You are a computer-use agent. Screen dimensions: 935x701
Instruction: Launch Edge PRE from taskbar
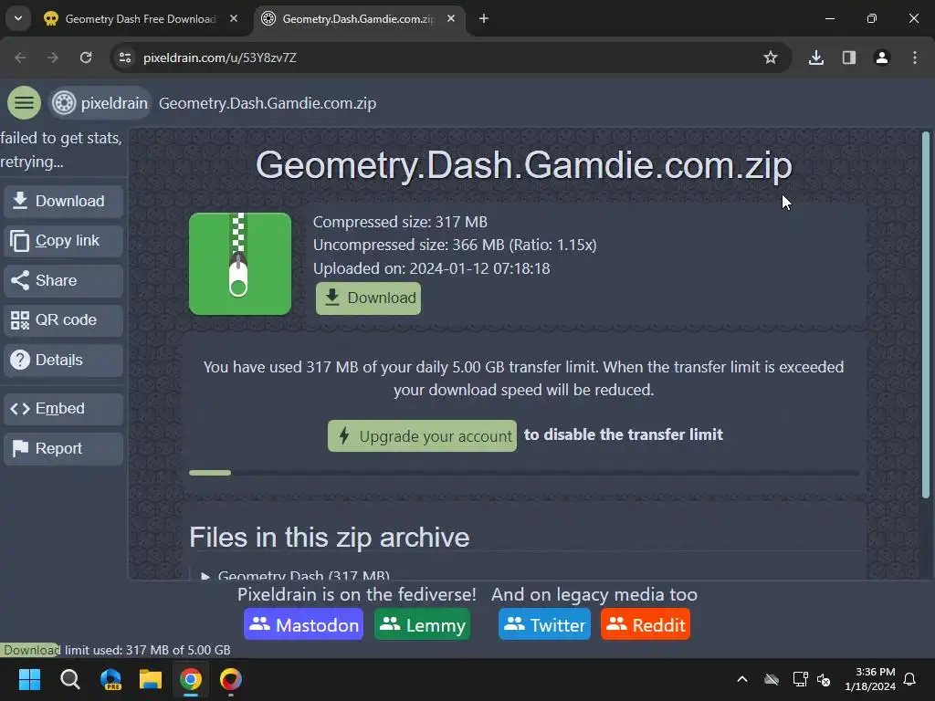tap(110, 679)
